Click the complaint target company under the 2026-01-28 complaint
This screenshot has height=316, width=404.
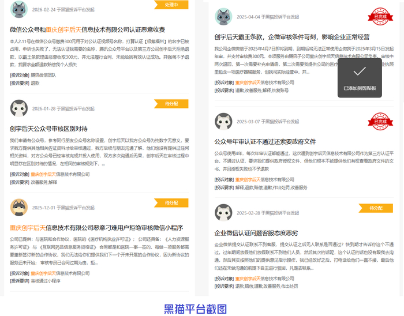(60, 174)
